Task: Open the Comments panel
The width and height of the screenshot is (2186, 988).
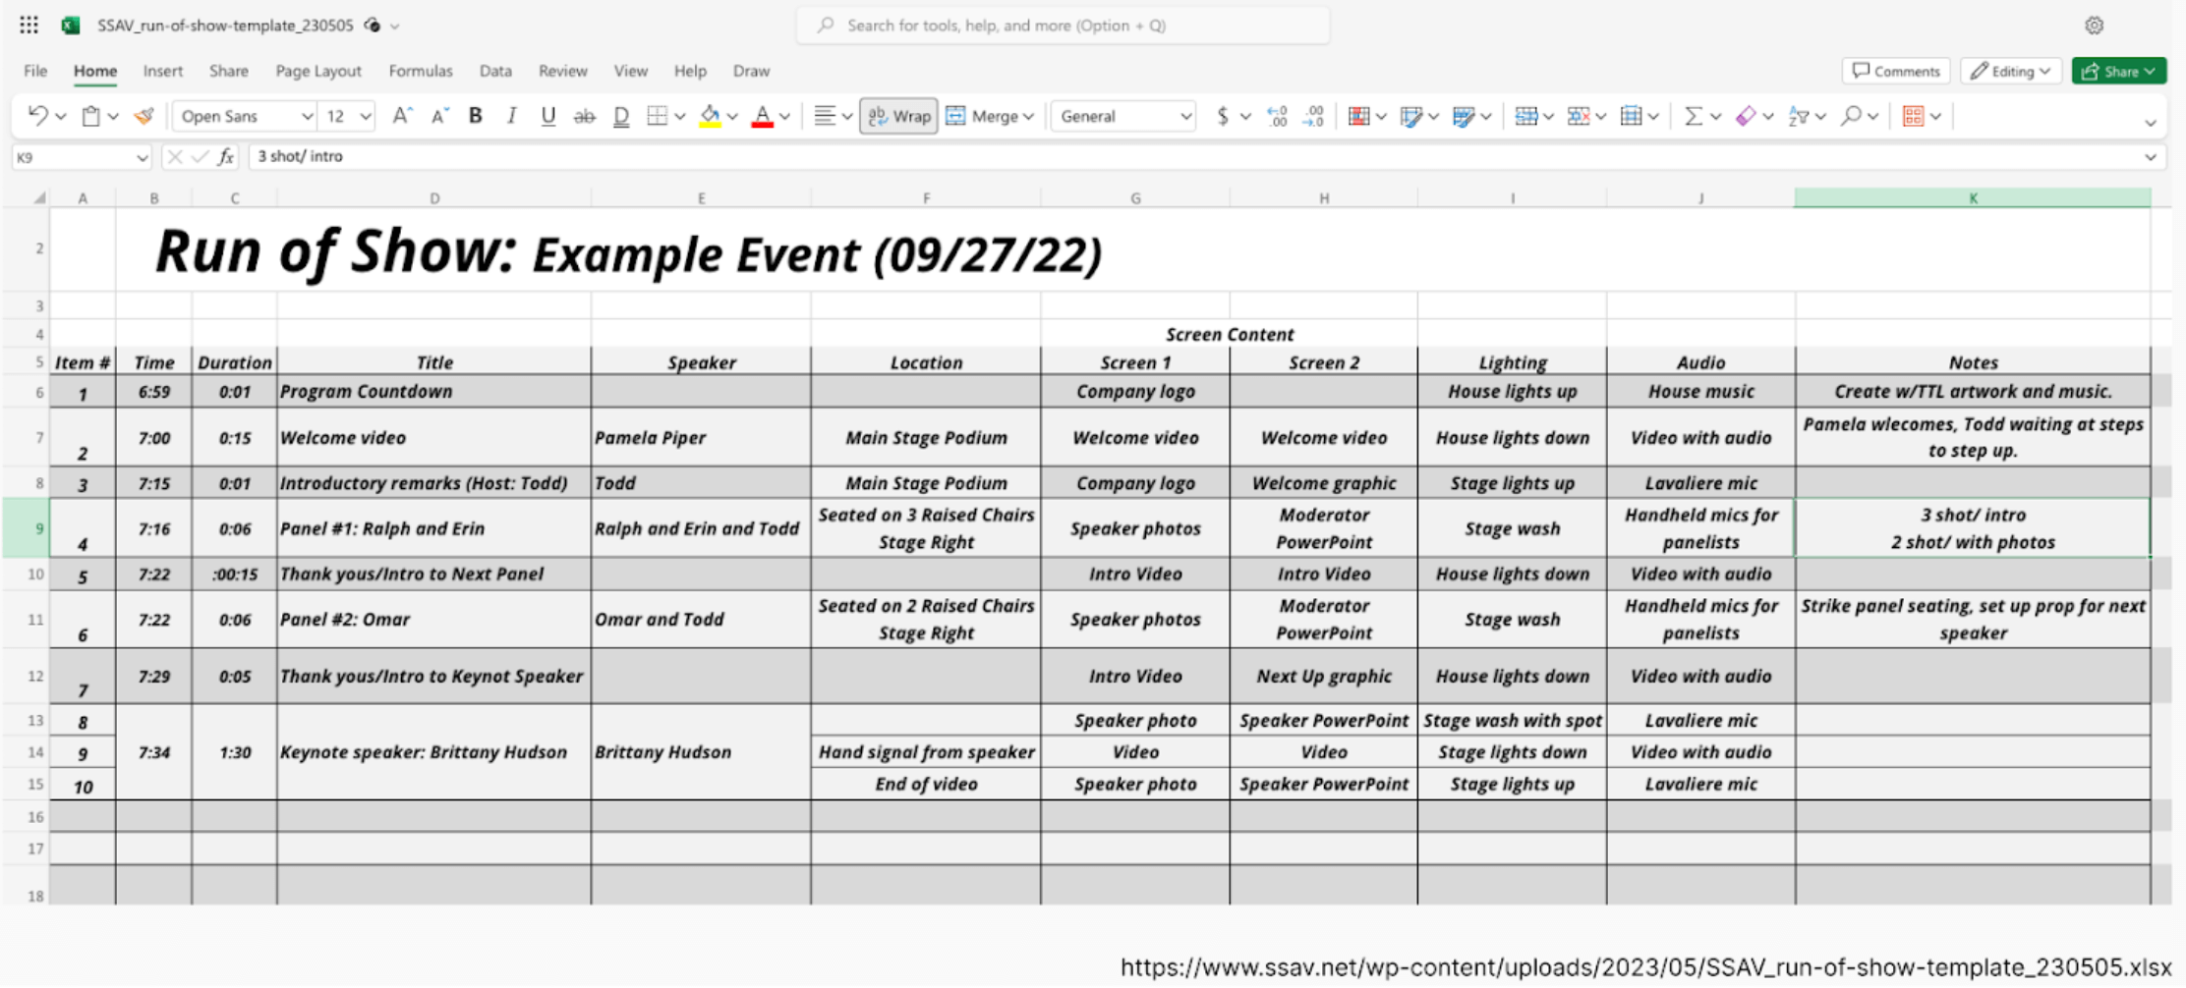Action: 1895,70
